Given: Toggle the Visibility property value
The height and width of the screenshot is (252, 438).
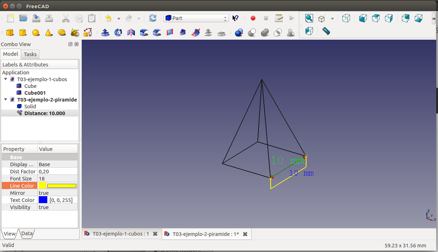Looking at the screenshot, I should click(57, 207).
